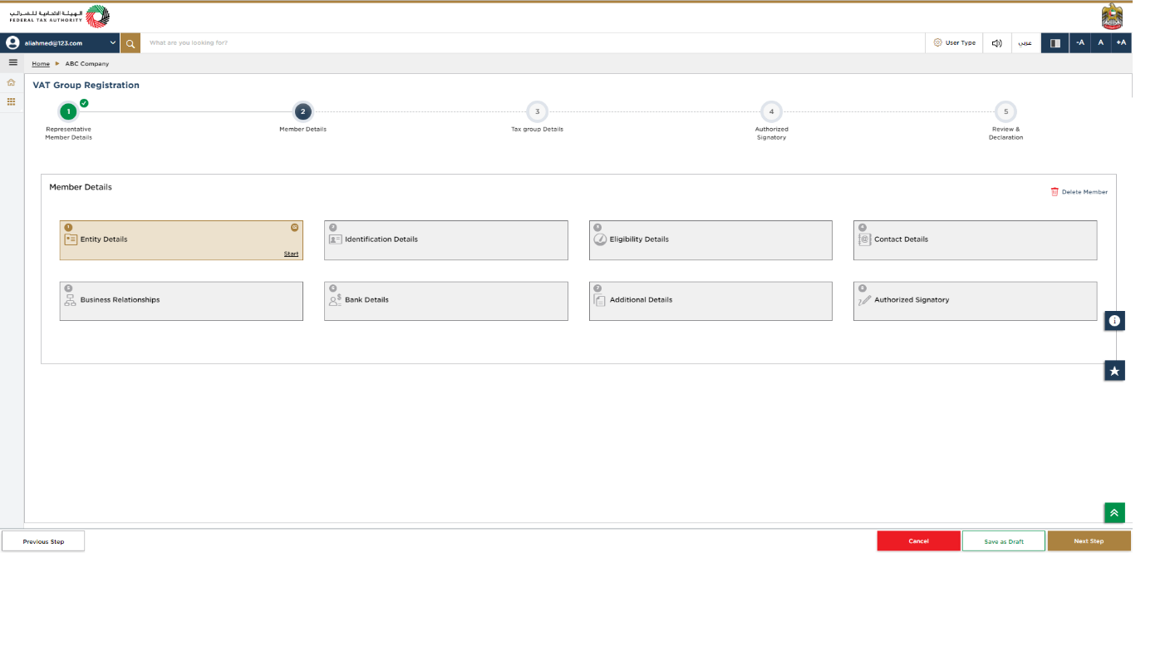The image size is (1175, 666).
Task: Go to step 2 Member Details
Action: 302,111
